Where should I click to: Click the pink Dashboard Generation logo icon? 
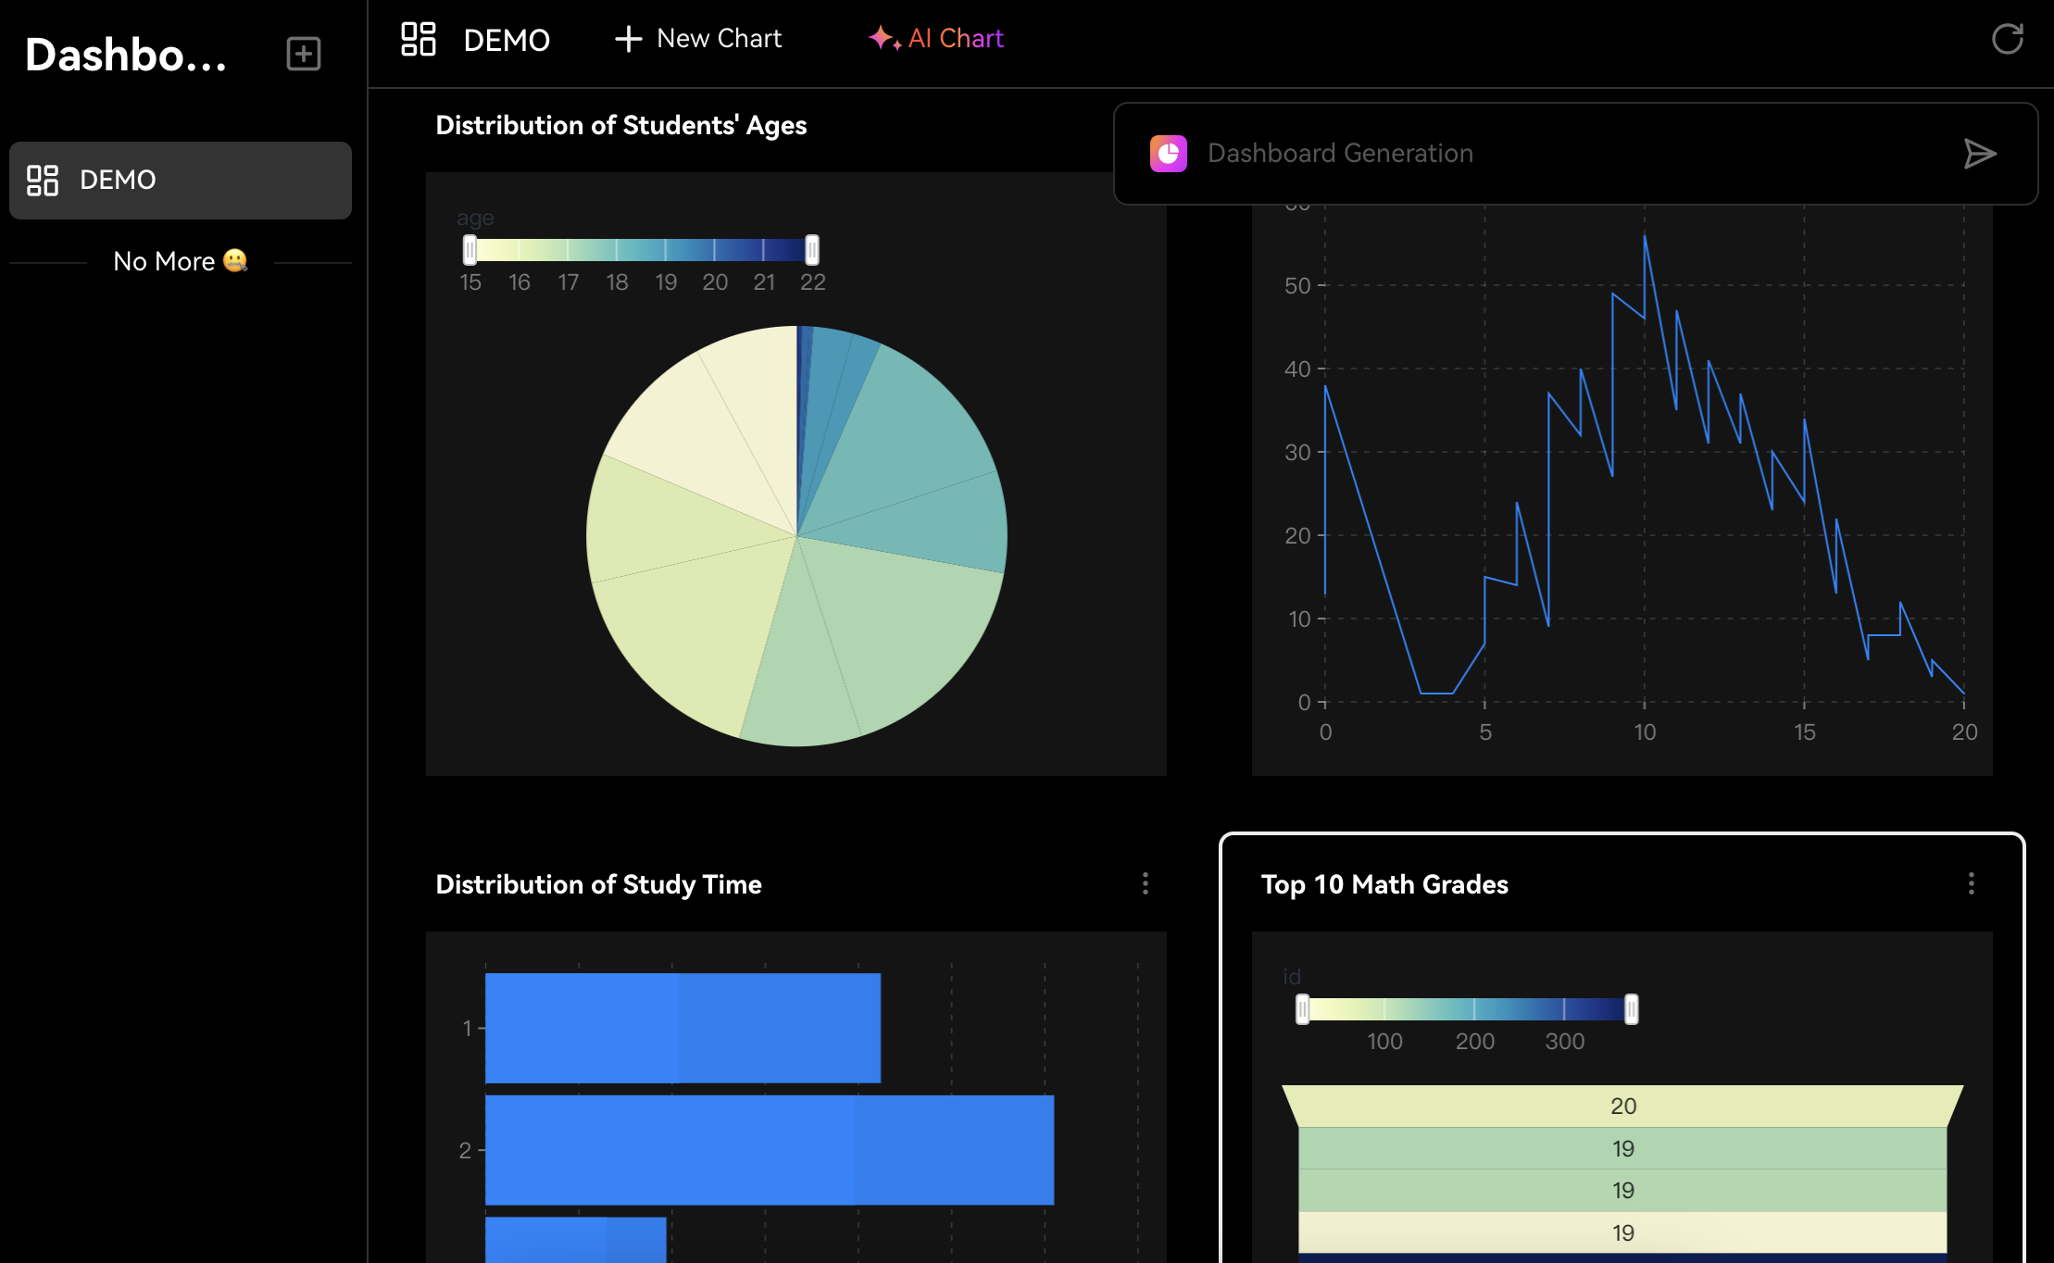[1169, 154]
